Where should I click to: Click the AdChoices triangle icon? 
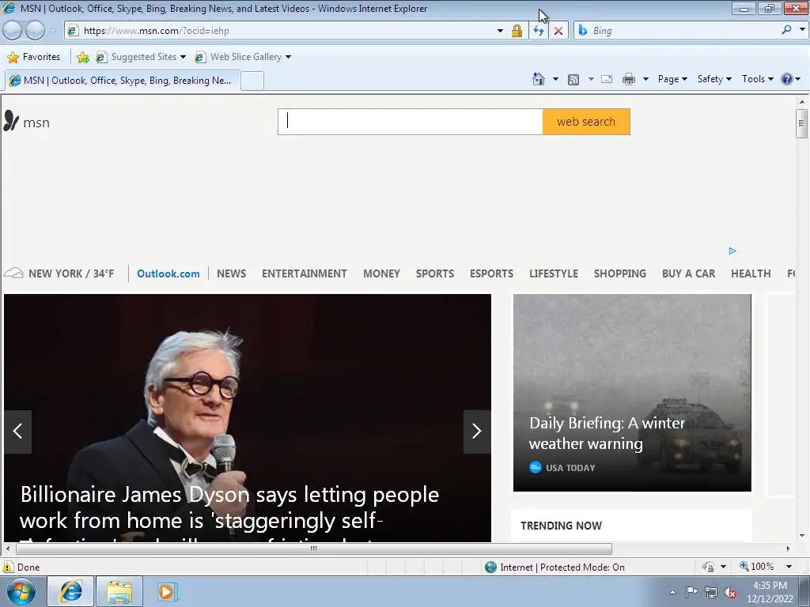(732, 251)
